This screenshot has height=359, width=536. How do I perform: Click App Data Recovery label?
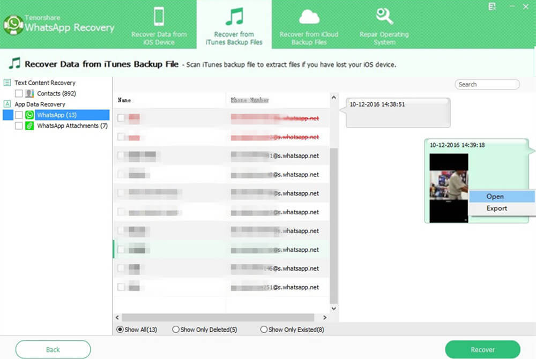[x=40, y=104]
